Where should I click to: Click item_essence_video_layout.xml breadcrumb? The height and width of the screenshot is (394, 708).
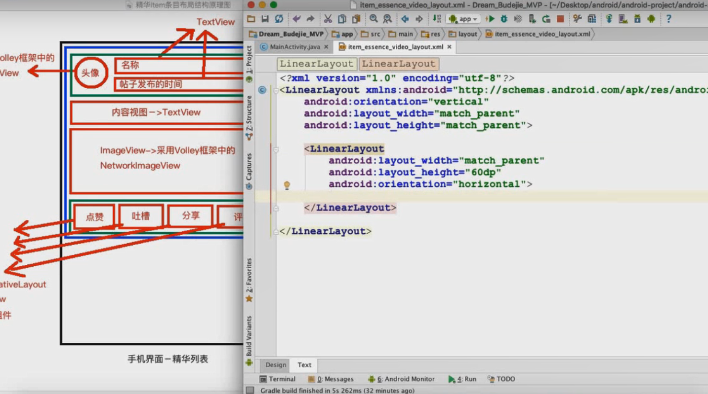(x=538, y=34)
